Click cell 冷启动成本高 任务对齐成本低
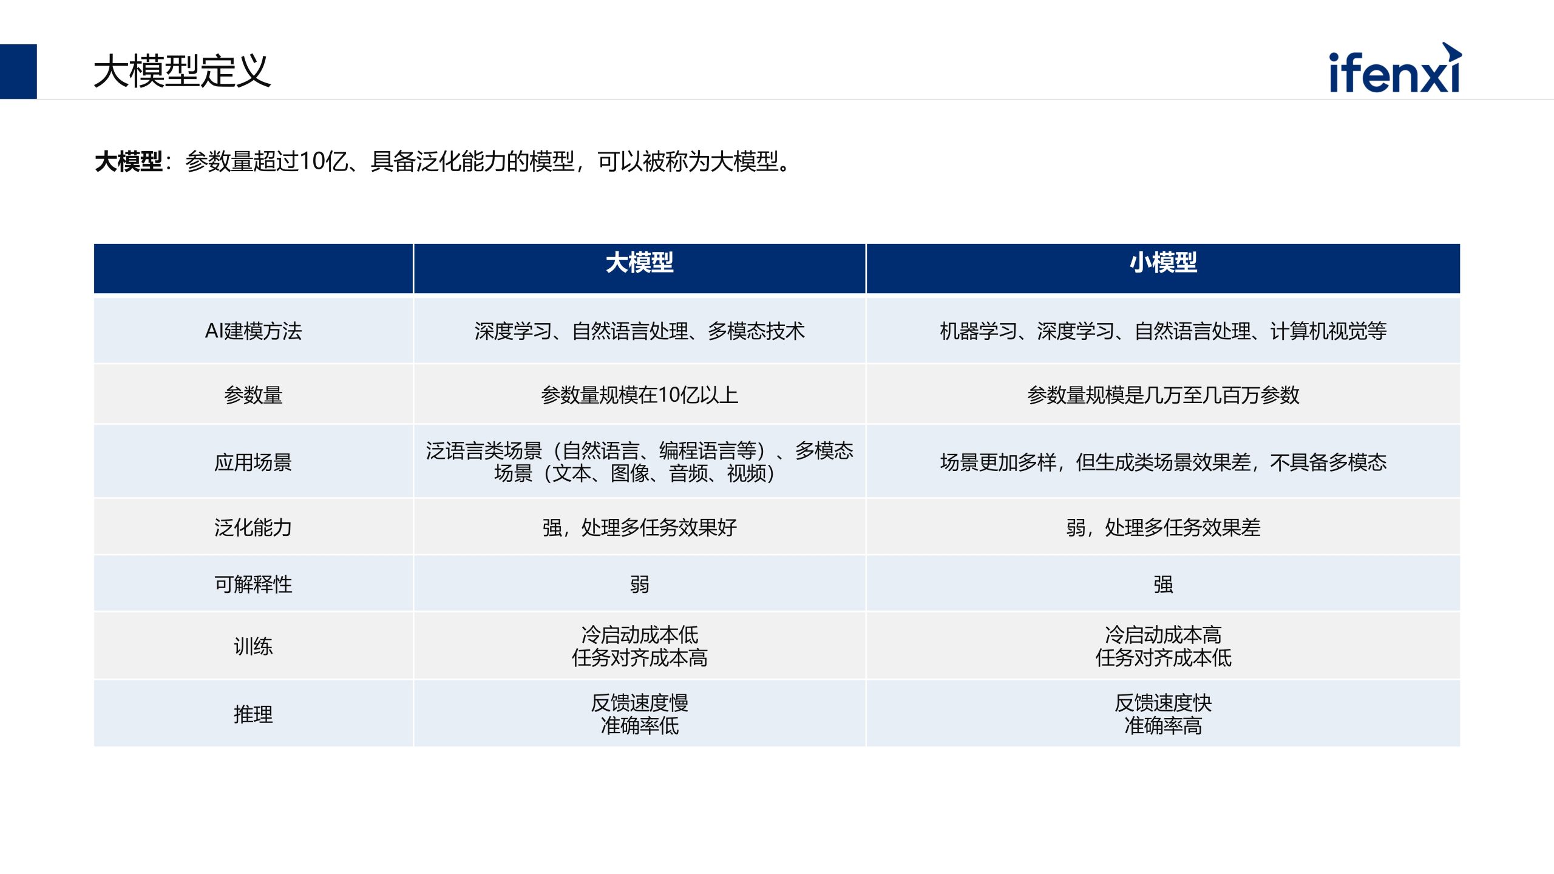The image size is (1554, 874). coord(1163,646)
